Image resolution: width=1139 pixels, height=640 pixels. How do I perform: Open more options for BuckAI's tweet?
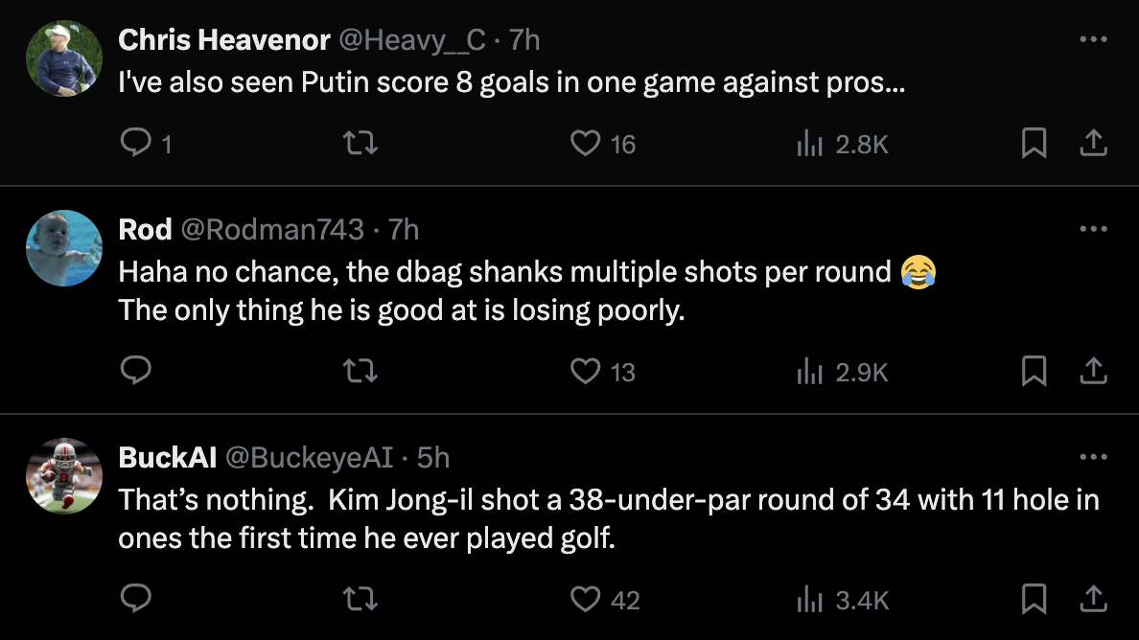pyautogui.click(x=1093, y=457)
